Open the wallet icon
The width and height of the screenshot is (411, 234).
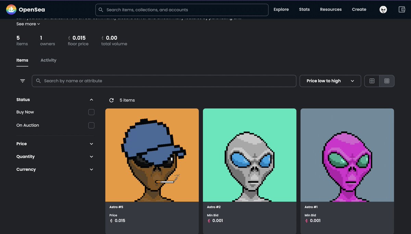pyautogui.click(x=402, y=10)
